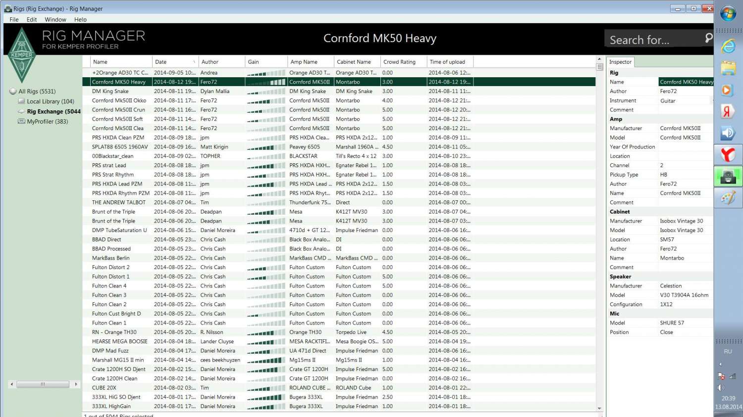The height and width of the screenshot is (417, 743).
Task: Select Local Library (104) in tree
Action: 51,101
